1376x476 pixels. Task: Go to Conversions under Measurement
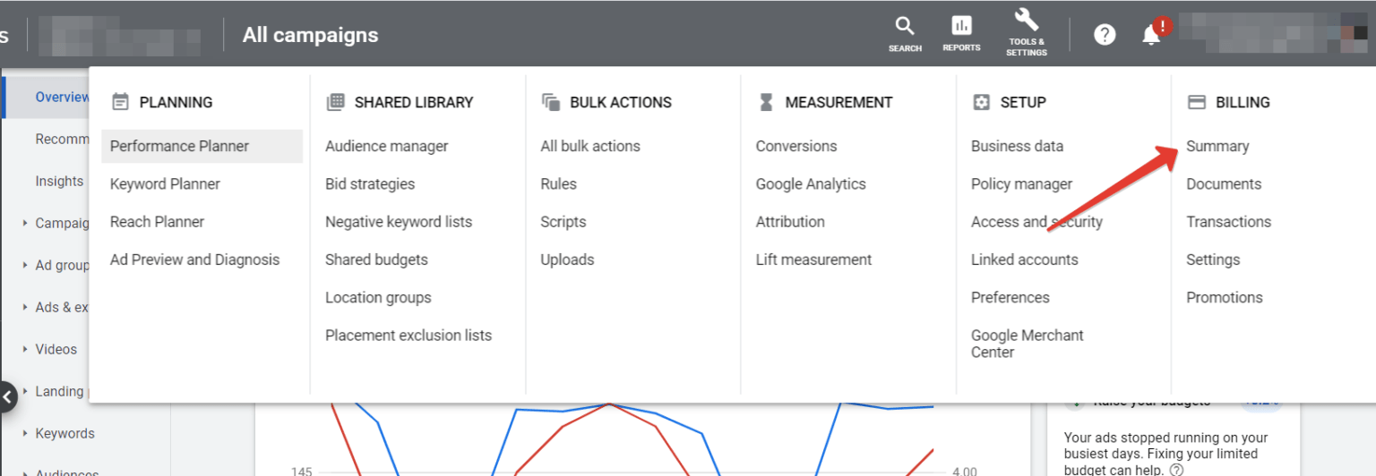pos(796,146)
